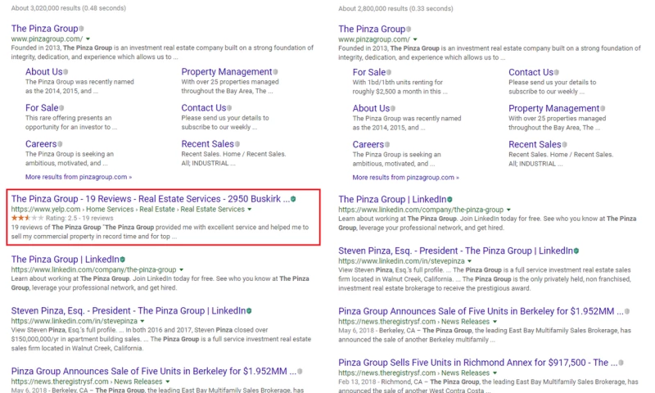This screenshot has width=655, height=393.
Task: Open right column's 'The Pinza Group | LinkedIn' title
Action: [392, 200]
